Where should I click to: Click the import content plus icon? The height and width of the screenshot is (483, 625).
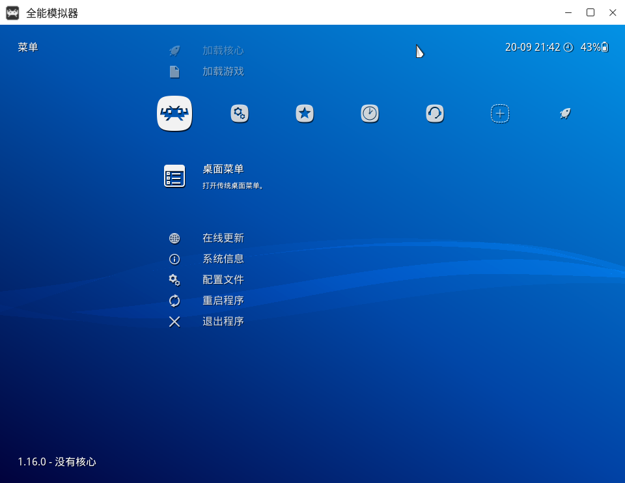(x=500, y=113)
